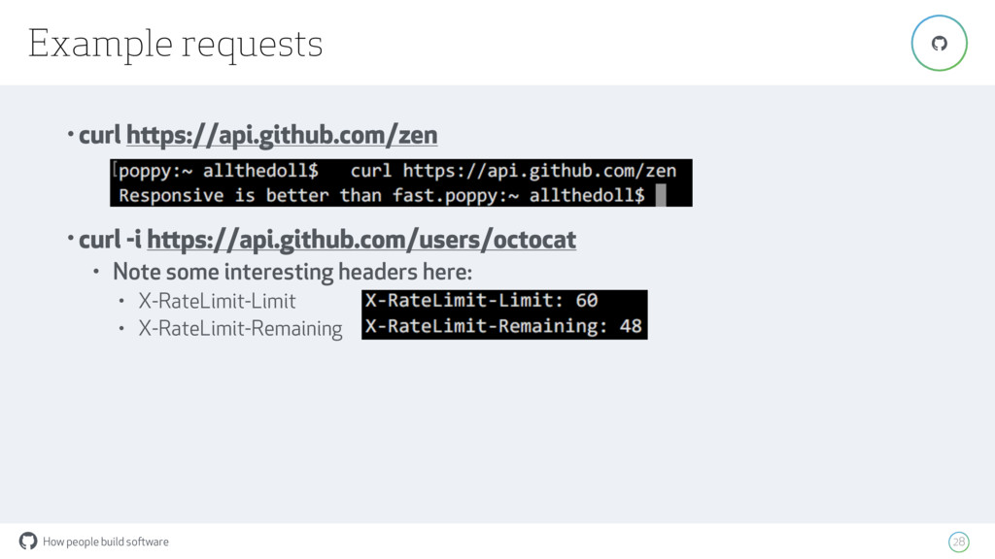This screenshot has height=559, width=995.
Task: Click the number 48 in the rate limit box
Action: pyautogui.click(x=631, y=326)
